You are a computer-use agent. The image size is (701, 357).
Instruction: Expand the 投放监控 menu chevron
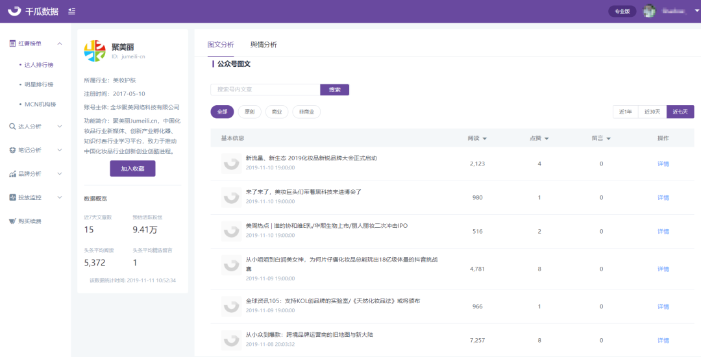tap(60, 197)
